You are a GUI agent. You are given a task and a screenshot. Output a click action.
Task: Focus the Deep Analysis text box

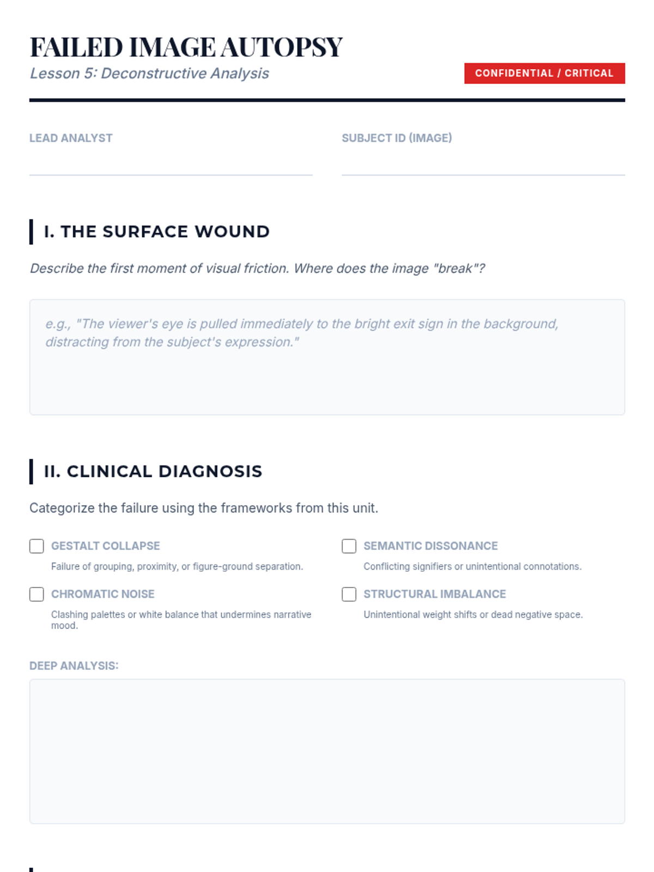(x=327, y=751)
